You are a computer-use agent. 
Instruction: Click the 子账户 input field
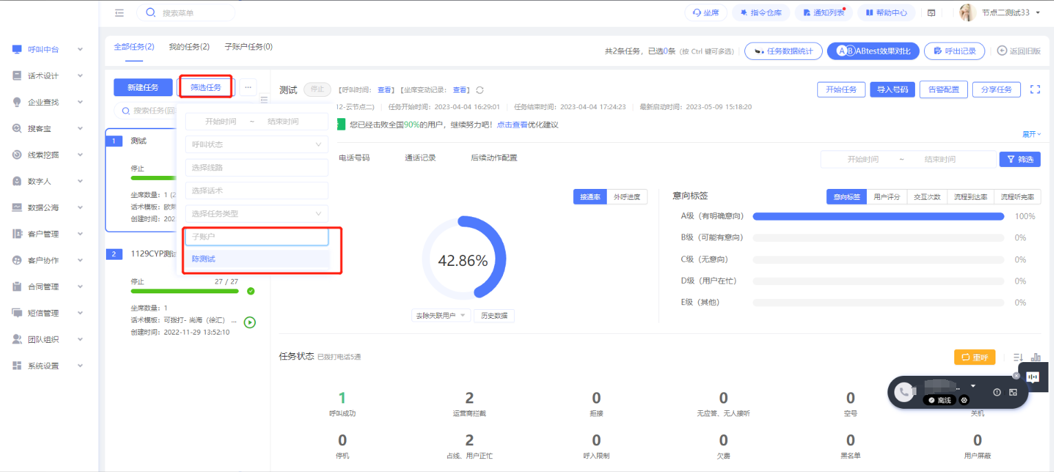[257, 237]
